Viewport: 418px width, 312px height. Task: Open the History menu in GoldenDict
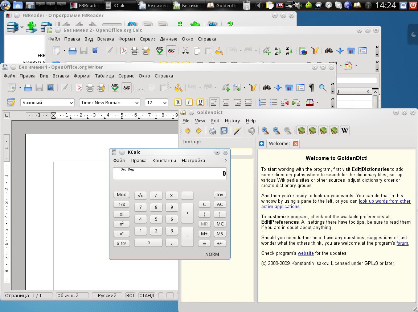(x=232, y=121)
